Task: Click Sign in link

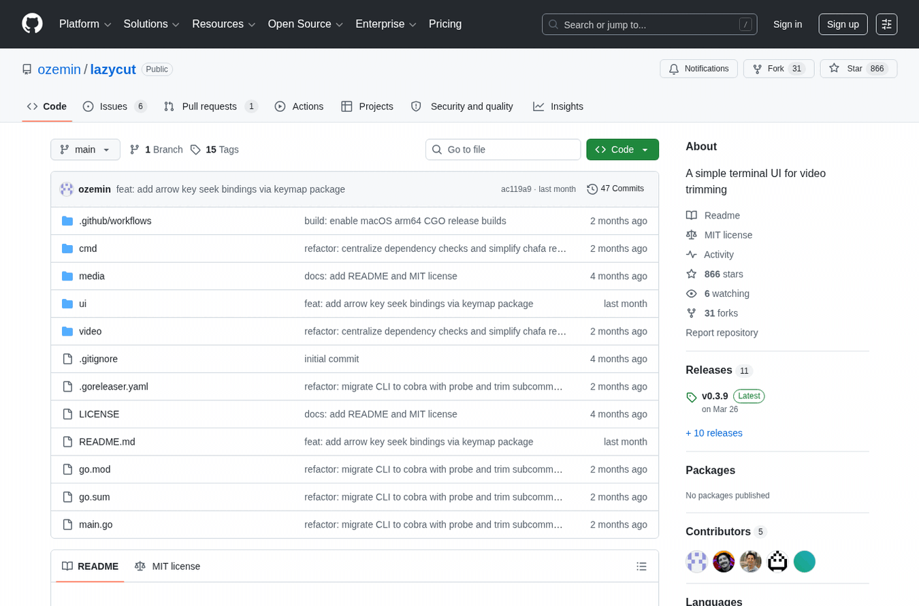Action: pyautogui.click(x=788, y=25)
